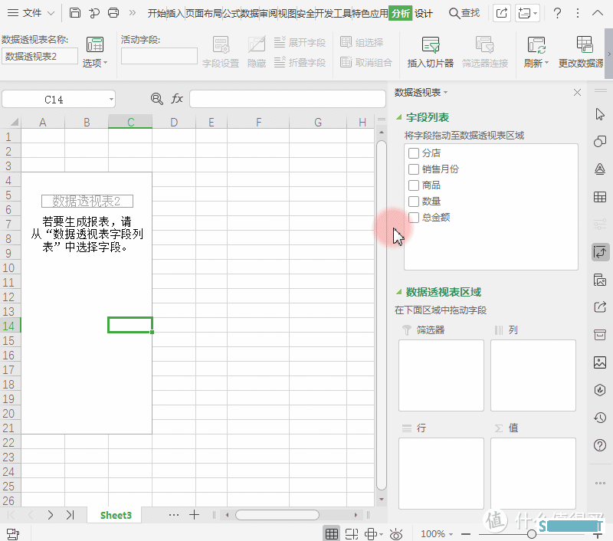The height and width of the screenshot is (541, 613).
Task: Check the 商品 field checkbox
Action: click(414, 185)
